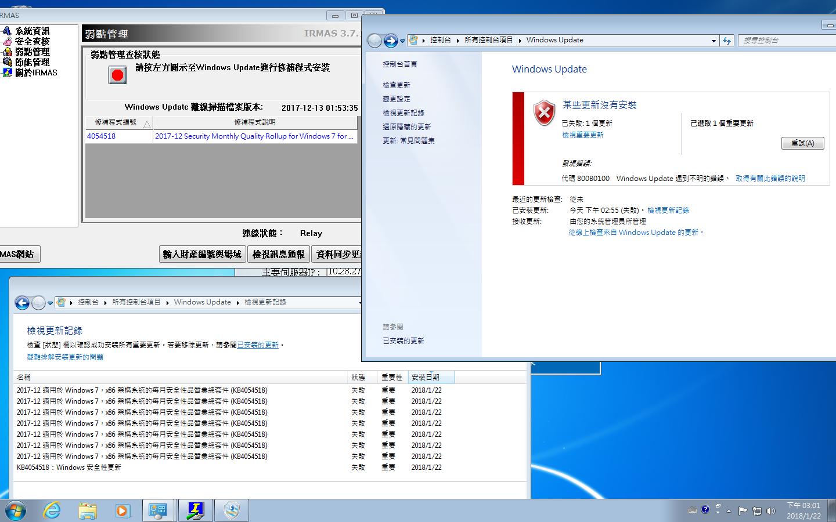Click 檢視更新記錄 in the Windows Update sidebar
This screenshot has width=836, height=522.
(403, 113)
